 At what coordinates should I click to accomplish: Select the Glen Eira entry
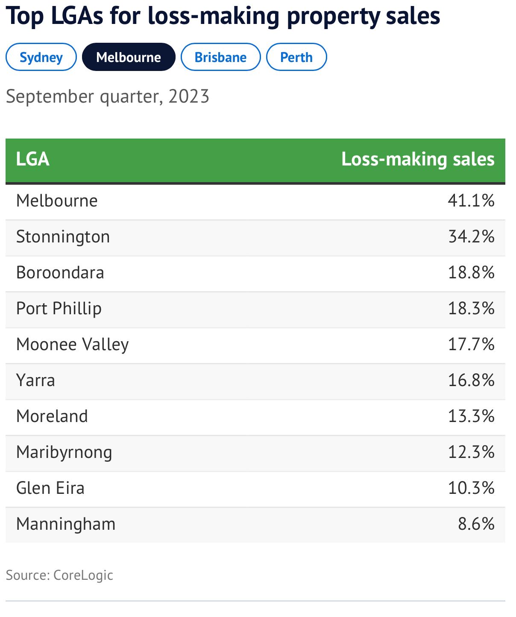point(50,488)
